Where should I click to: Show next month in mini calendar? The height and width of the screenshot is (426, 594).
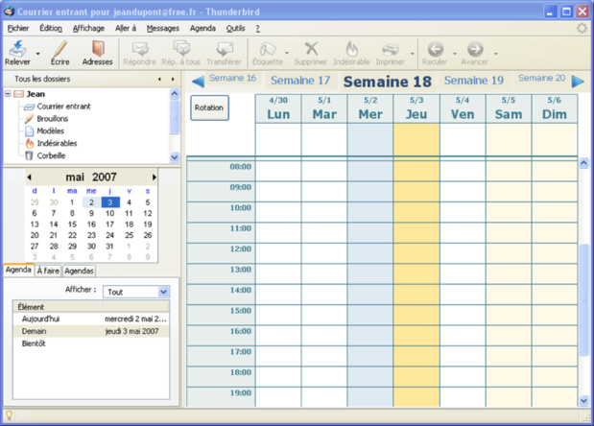click(154, 177)
